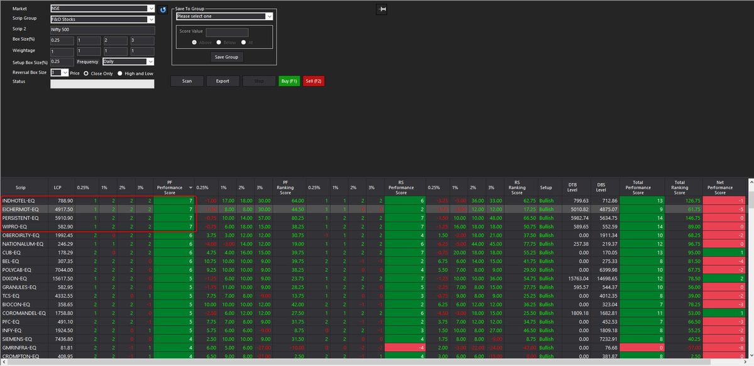Click the Setup Box Size(%) field

[62, 62]
